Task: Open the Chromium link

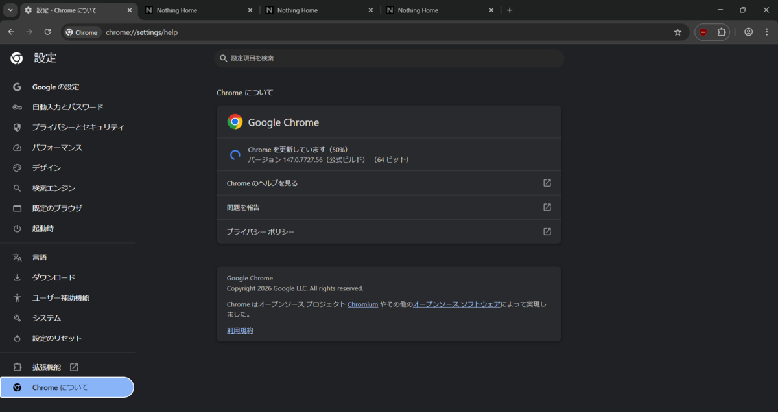Action: (362, 304)
